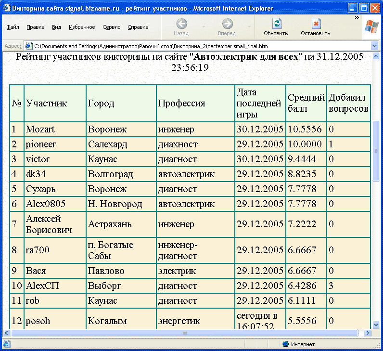Click the page icon in the address bar
Image resolution: width=383 pixels, height=351 pixels.
[29, 46]
